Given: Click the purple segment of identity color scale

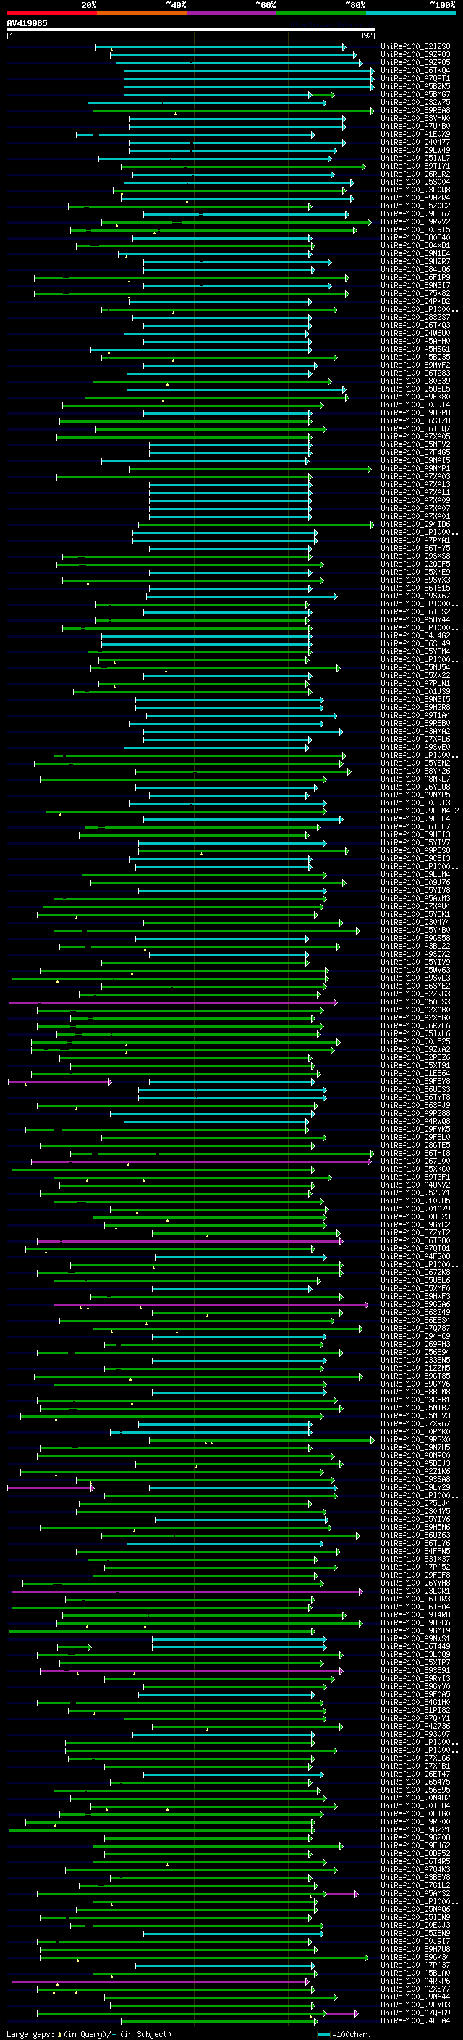Looking at the screenshot, I should (x=231, y=13).
